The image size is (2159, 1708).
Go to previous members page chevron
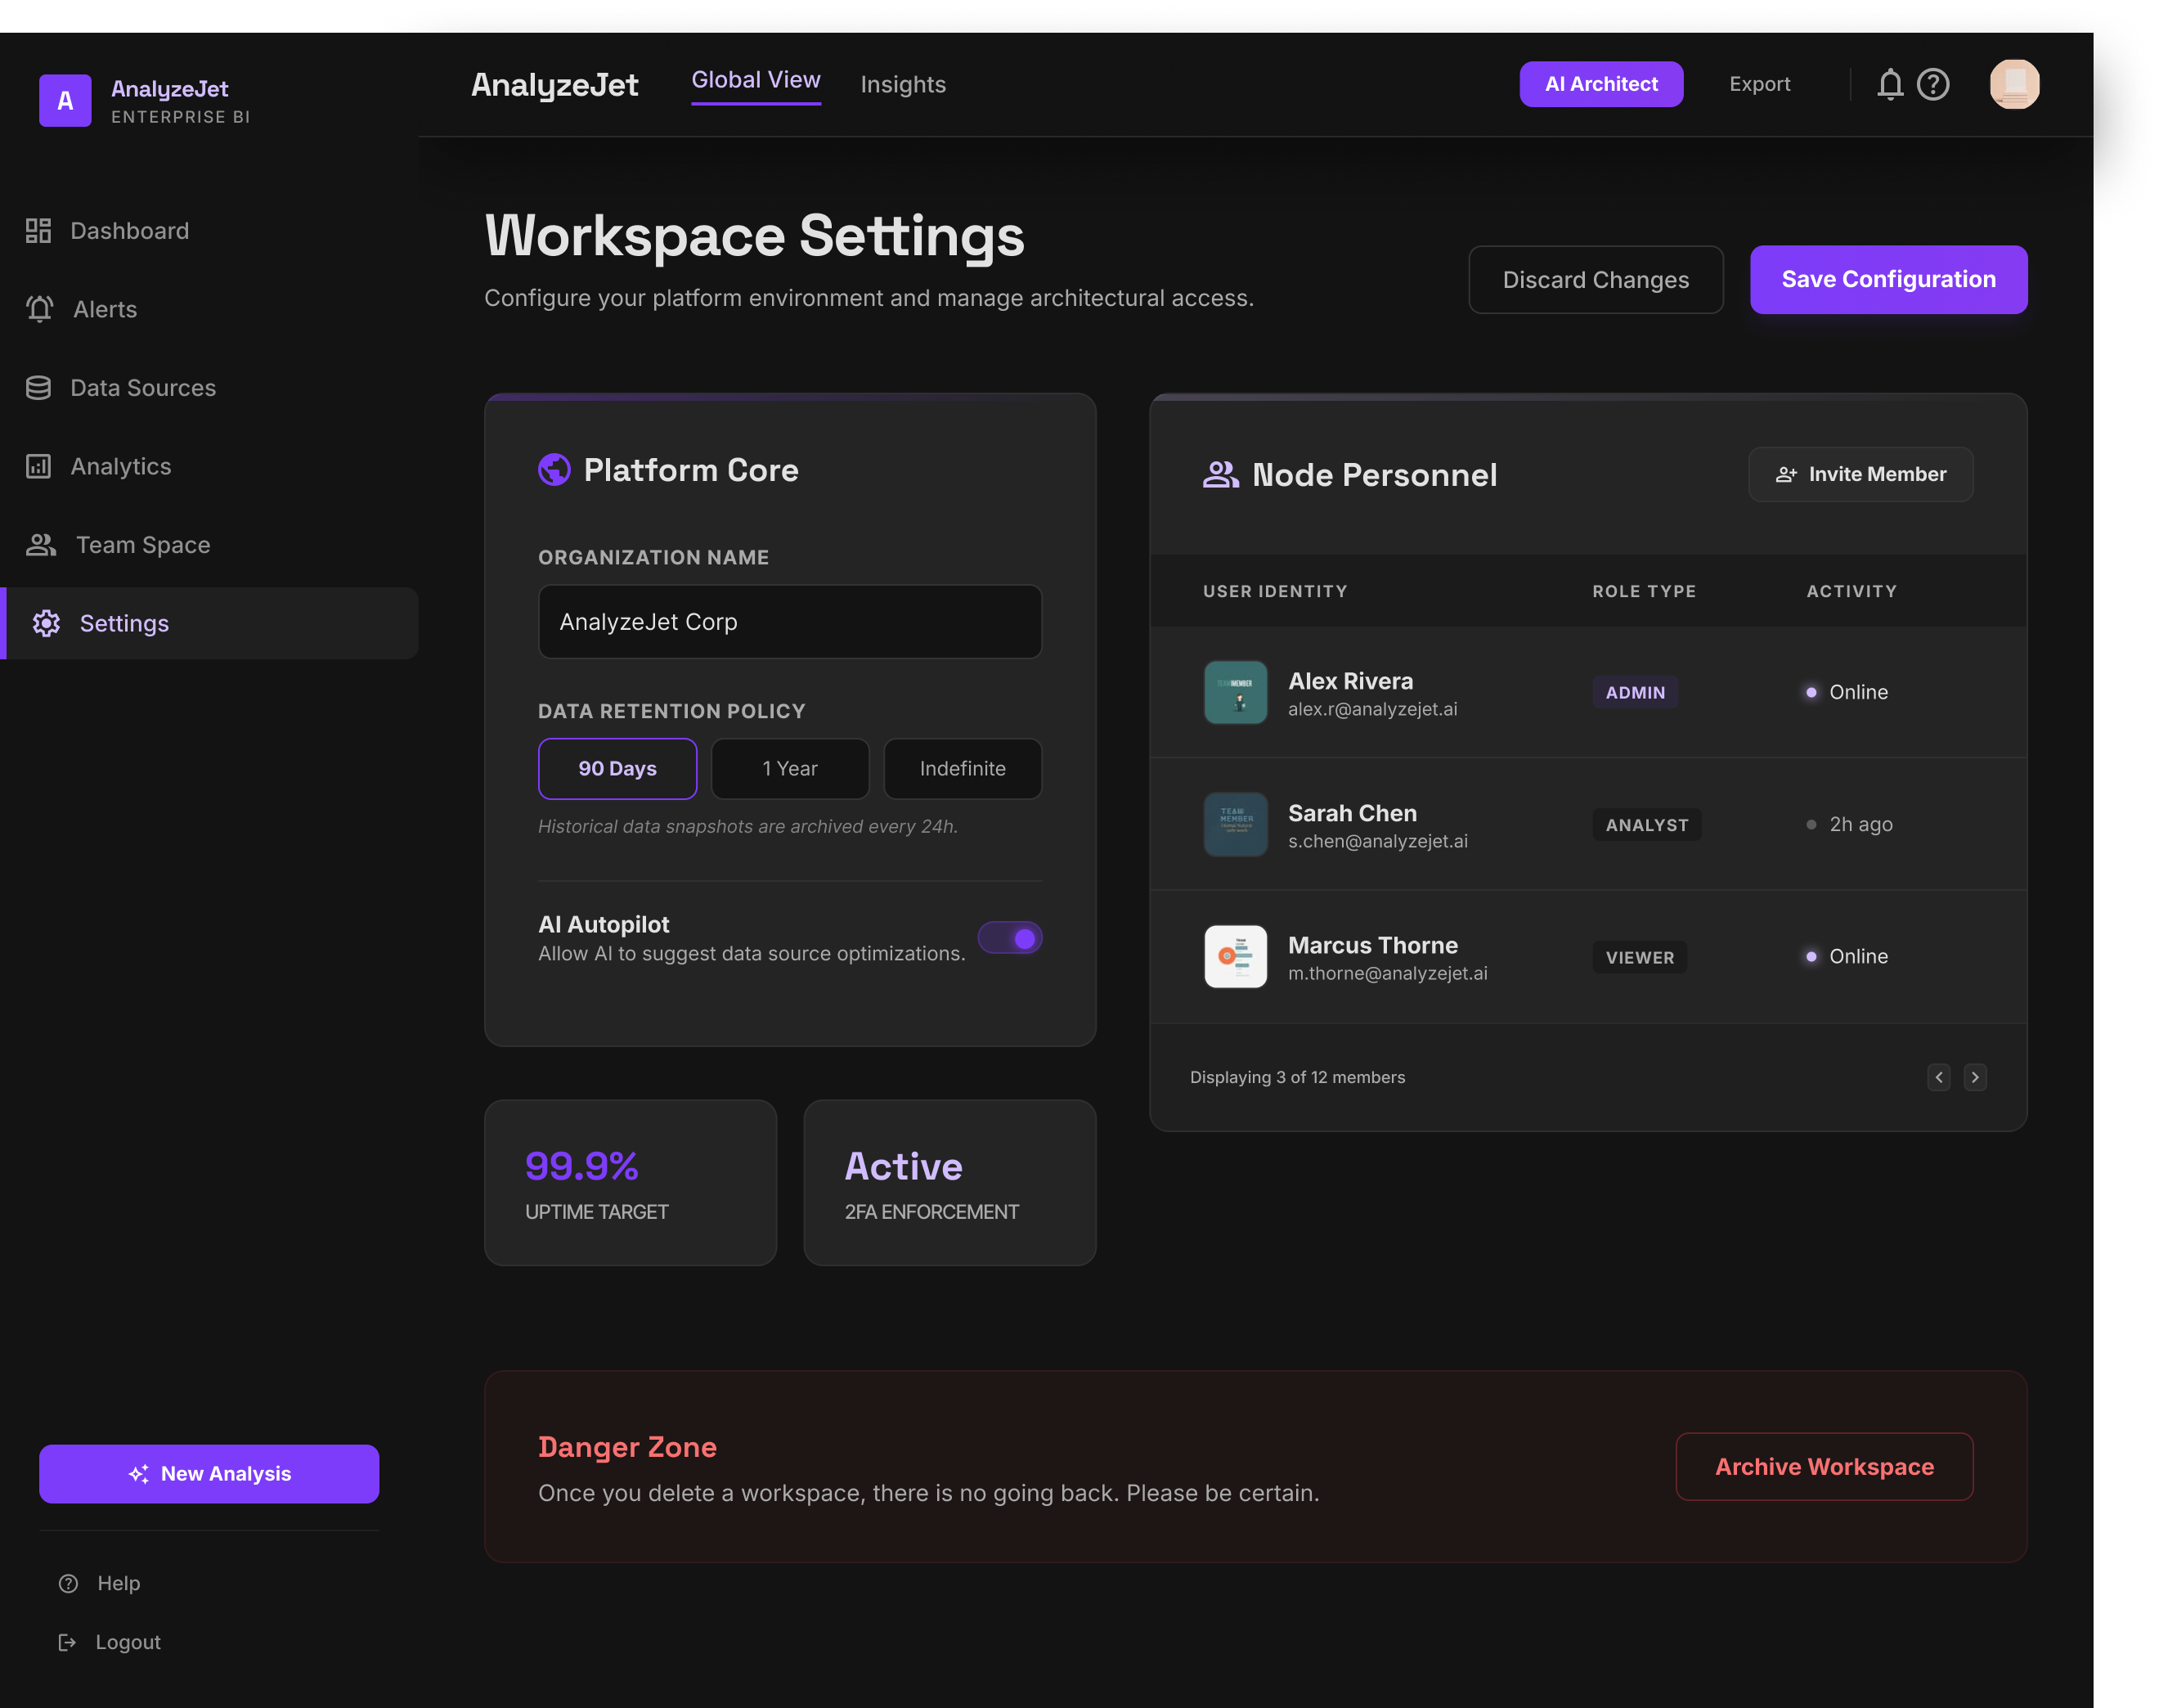pos(1938,1077)
